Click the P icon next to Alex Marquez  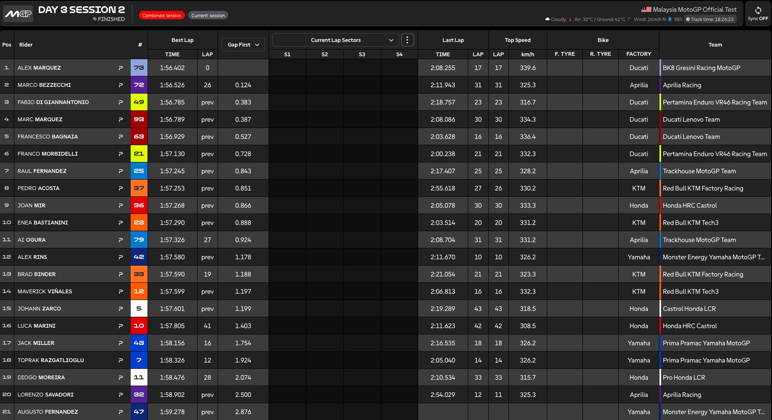pos(121,68)
